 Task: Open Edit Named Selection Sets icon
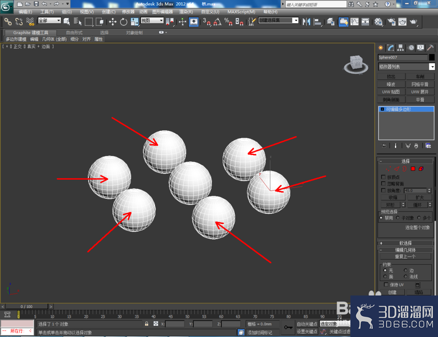[252, 21]
